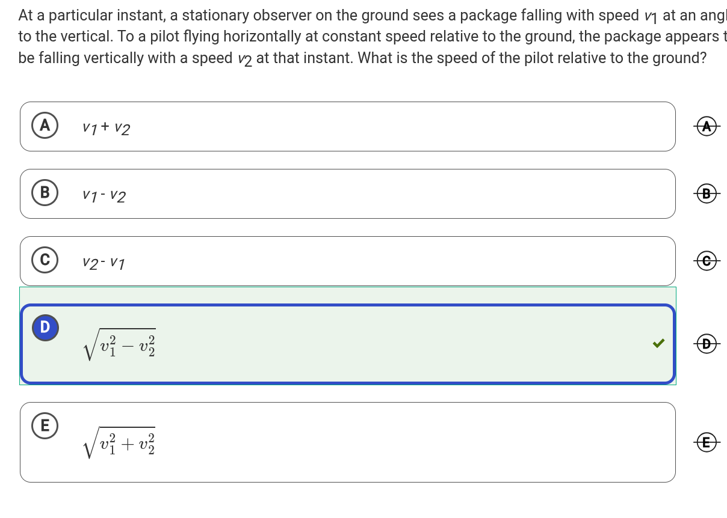
Task: Click the answer text v2 - v1
Action: [104, 263]
